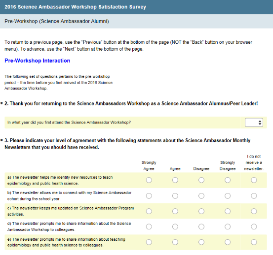The image size is (273, 255).
Task: Mark 'I do not receive a newsletter' for statement a
Action: tap(254, 180)
